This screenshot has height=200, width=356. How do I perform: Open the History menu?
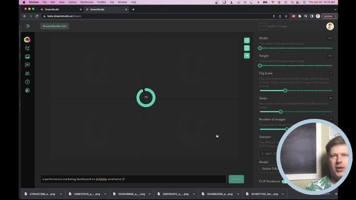72,2
